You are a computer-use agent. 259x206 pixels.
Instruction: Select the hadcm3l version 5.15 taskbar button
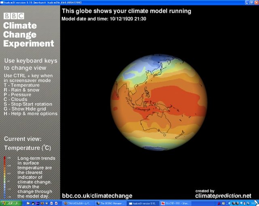coord(144,203)
